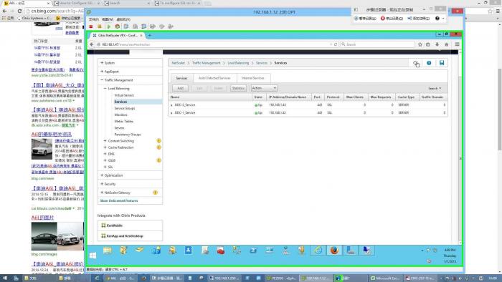Open new Firefox tab plus button

tap(149, 35)
